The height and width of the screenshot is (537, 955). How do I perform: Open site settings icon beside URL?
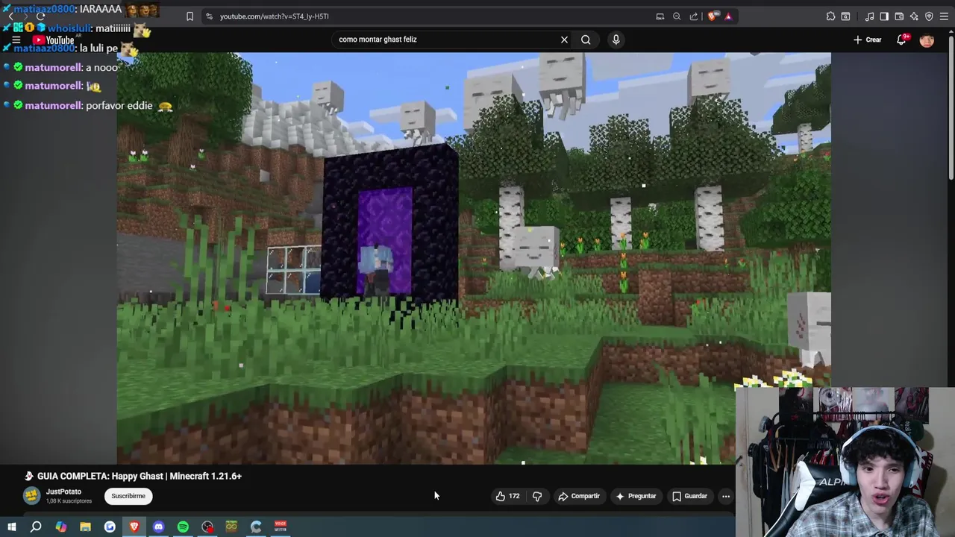pyautogui.click(x=209, y=16)
